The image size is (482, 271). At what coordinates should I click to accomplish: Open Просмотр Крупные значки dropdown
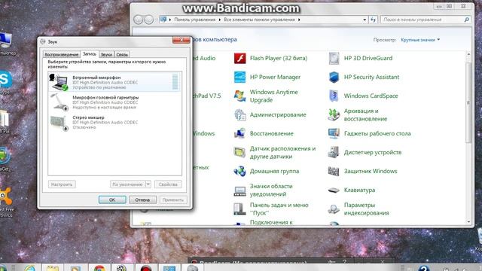pyautogui.click(x=420, y=40)
